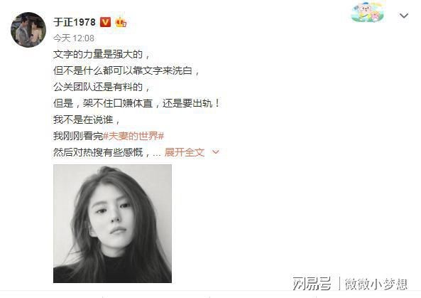Open the 今天 12:08 timestamp link
This screenshot has height=298, width=421.
pos(74,38)
